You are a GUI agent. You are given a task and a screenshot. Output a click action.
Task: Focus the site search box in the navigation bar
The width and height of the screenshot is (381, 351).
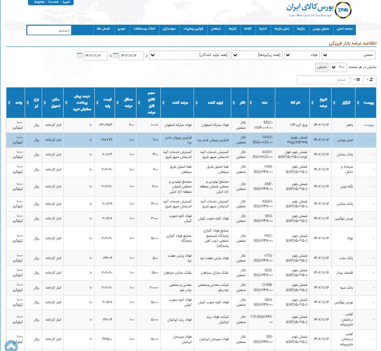[x=49, y=30]
